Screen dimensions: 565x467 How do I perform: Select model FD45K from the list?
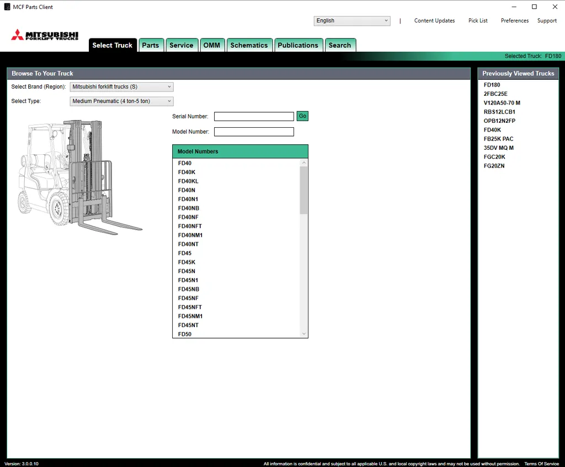pyautogui.click(x=186, y=262)
